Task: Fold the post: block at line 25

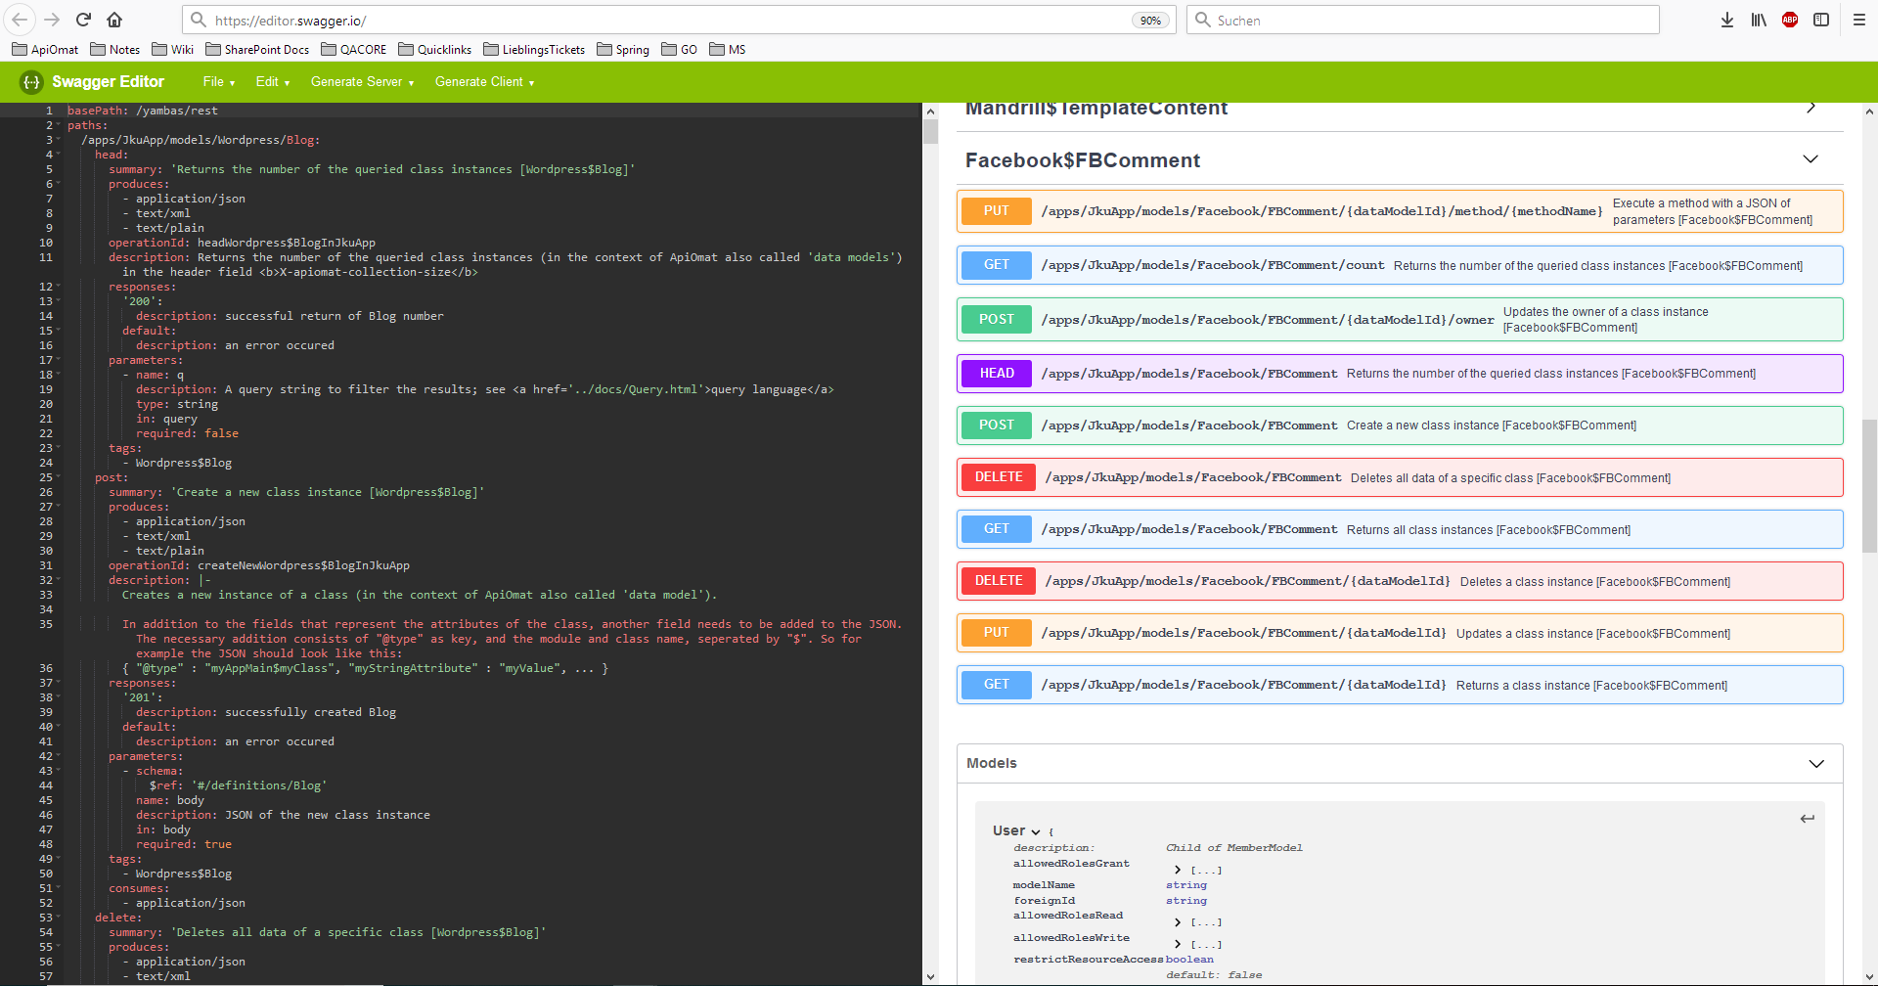Action: point(59,477)
